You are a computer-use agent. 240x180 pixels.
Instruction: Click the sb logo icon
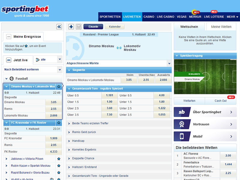point(182,112)
